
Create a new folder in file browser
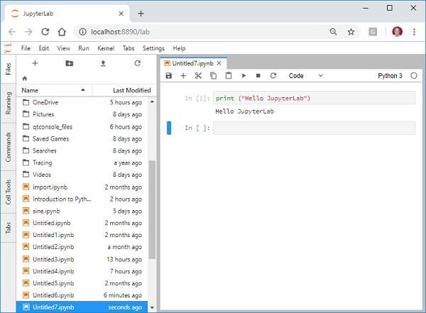69,63
